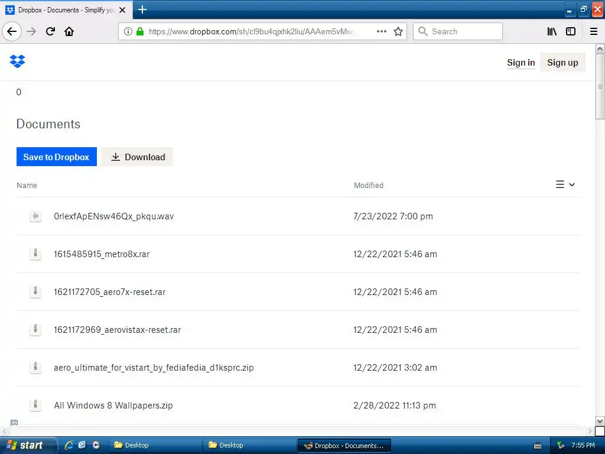Open file 0rlexfApENsw46Qx_pkqu.wav

click(x=114, y=216)
